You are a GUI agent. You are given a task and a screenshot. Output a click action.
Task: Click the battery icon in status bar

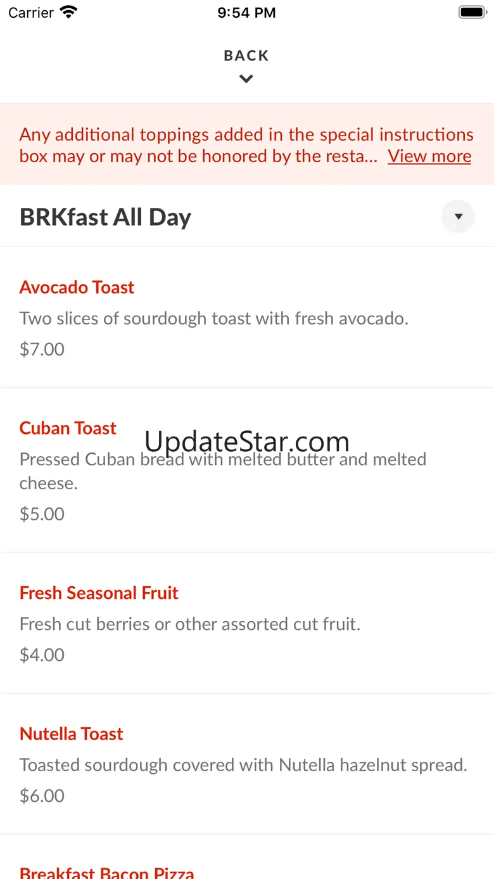472,12
